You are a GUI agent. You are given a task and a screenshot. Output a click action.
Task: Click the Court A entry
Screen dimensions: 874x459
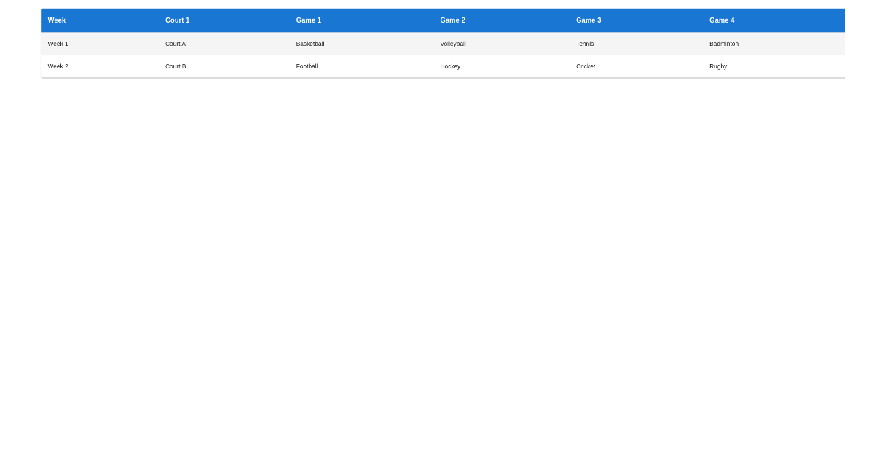pyautogui.click(x=175, y=44)
